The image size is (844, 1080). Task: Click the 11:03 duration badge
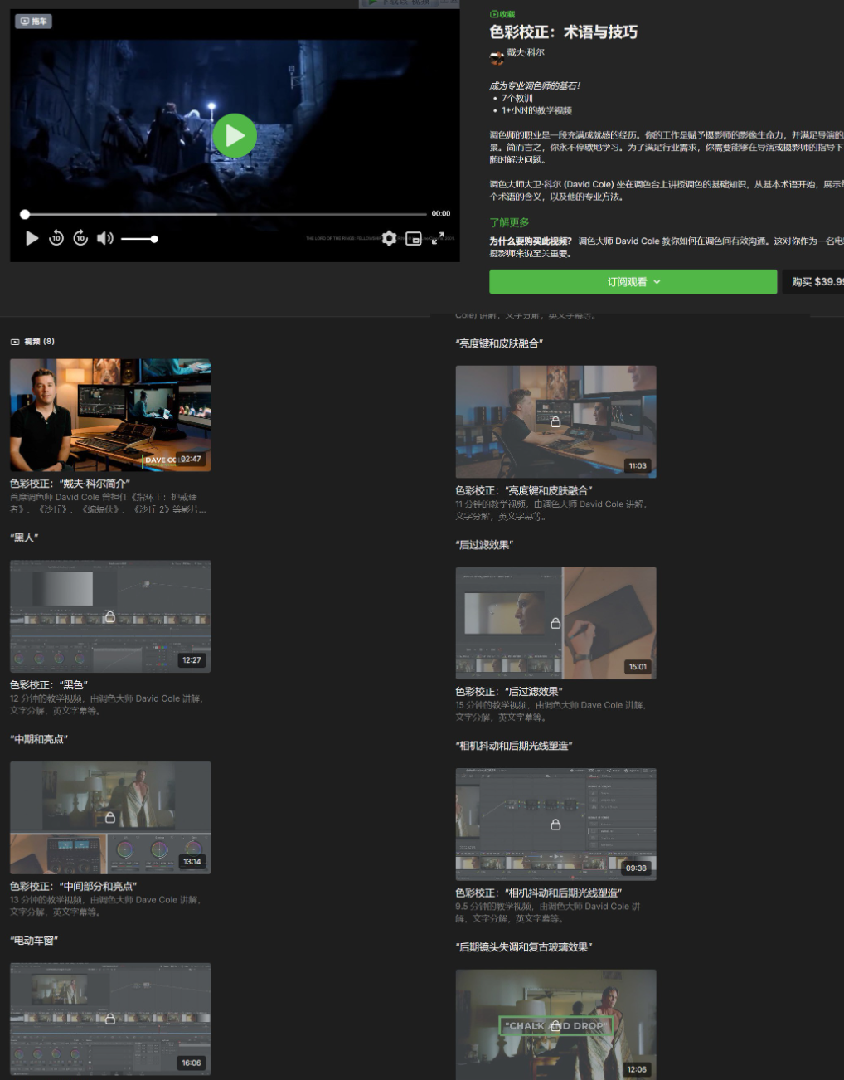pos(637,466)
